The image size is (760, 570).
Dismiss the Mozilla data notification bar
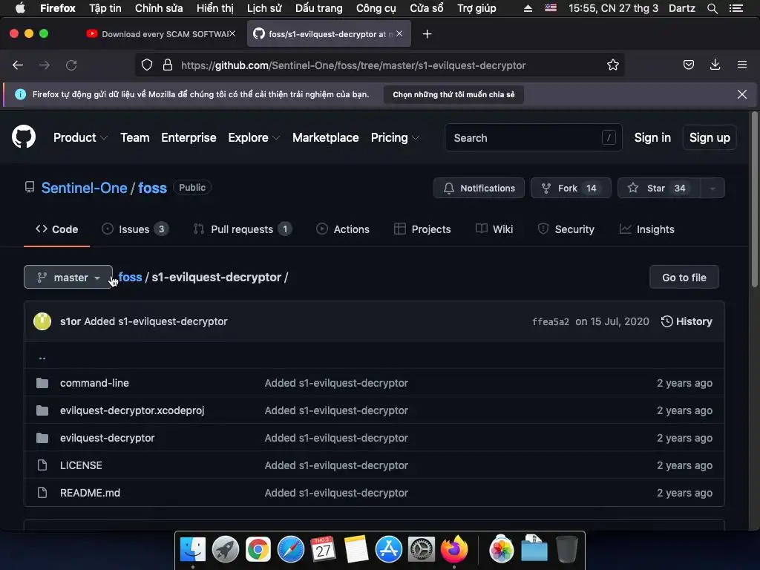coord(742,94)
